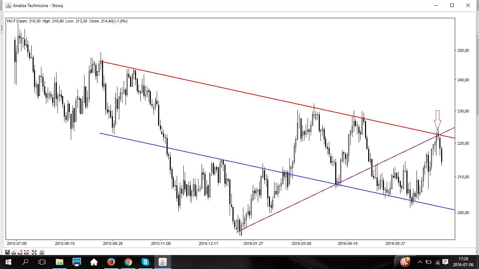Click the 2016-04-18 date axis label
479x269 pixels.
coord(348,243)
